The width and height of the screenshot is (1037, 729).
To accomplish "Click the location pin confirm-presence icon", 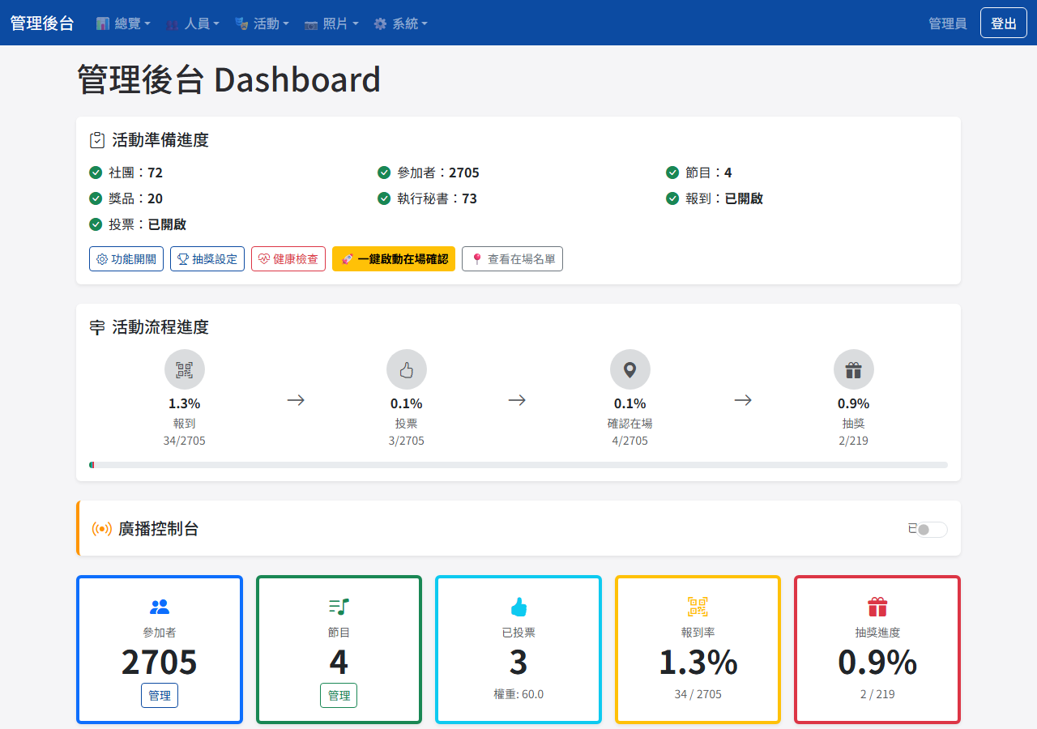I will [x=629, y=369].
